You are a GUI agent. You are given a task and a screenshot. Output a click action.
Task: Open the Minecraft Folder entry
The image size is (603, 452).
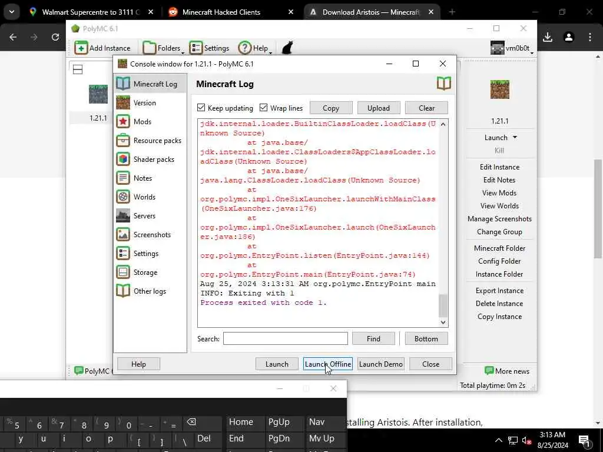[499, 248]
